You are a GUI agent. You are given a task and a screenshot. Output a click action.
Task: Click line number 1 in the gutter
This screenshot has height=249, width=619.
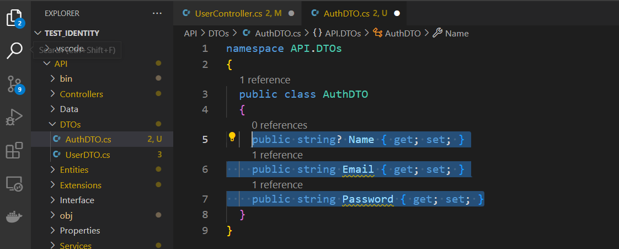[x=205, y=49]
